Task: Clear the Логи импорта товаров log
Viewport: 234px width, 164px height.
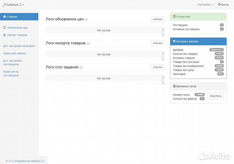Action: [x=158, y=43]
